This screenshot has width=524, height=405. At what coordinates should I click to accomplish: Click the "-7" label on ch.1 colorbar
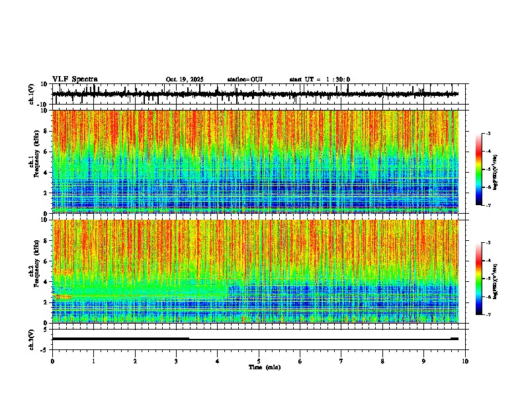[x=488, y=205]
